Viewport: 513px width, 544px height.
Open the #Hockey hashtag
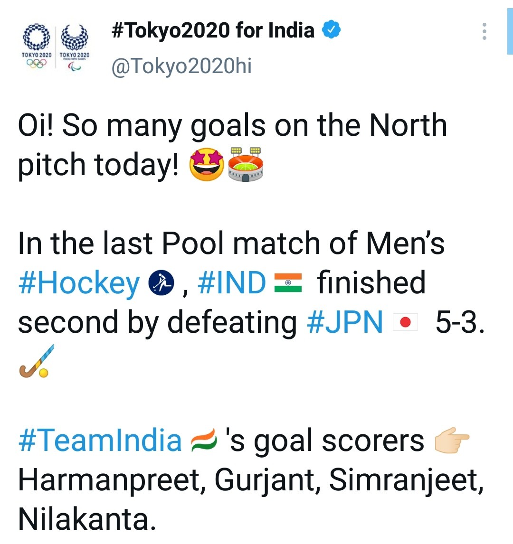point(79,283)
